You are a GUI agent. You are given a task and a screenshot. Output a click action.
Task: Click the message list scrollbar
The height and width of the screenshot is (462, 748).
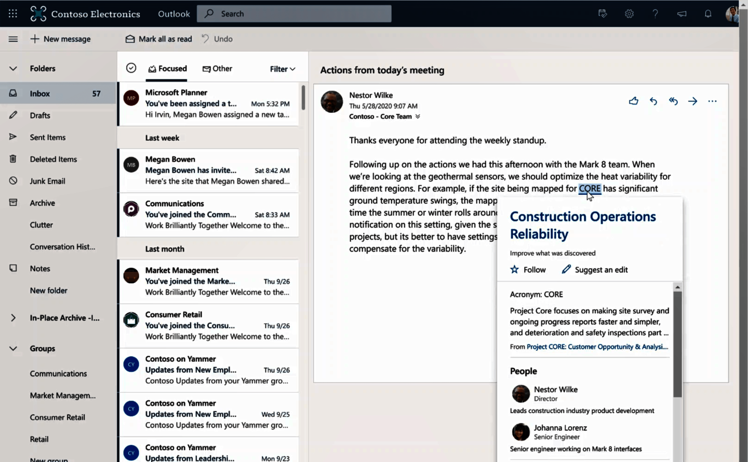[303, 98]
